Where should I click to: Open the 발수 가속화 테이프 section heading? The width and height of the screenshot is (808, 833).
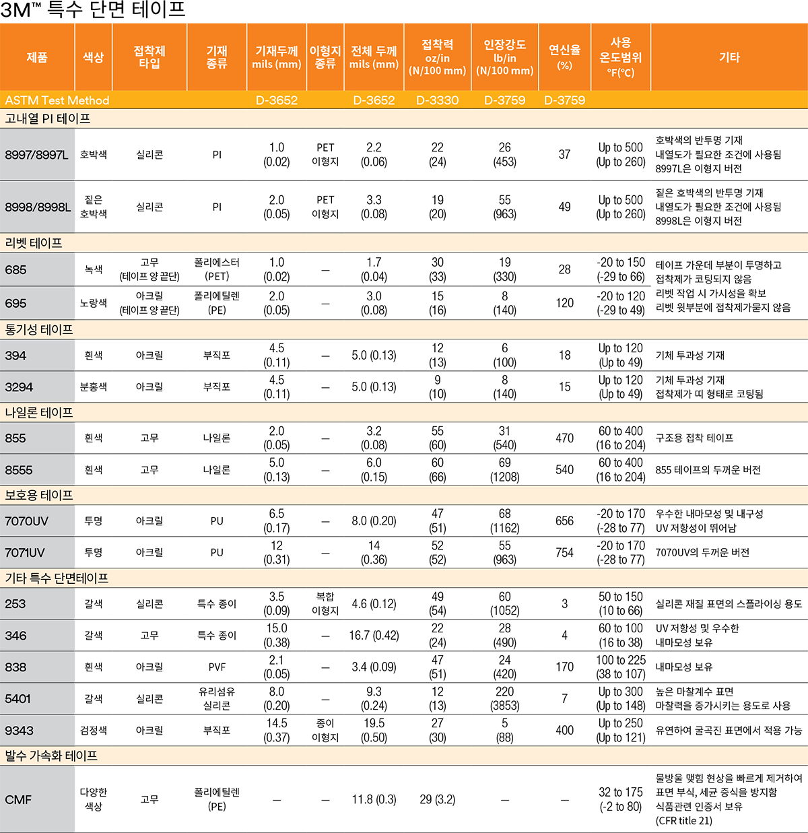pyautogui.click(x=51, y=756)
